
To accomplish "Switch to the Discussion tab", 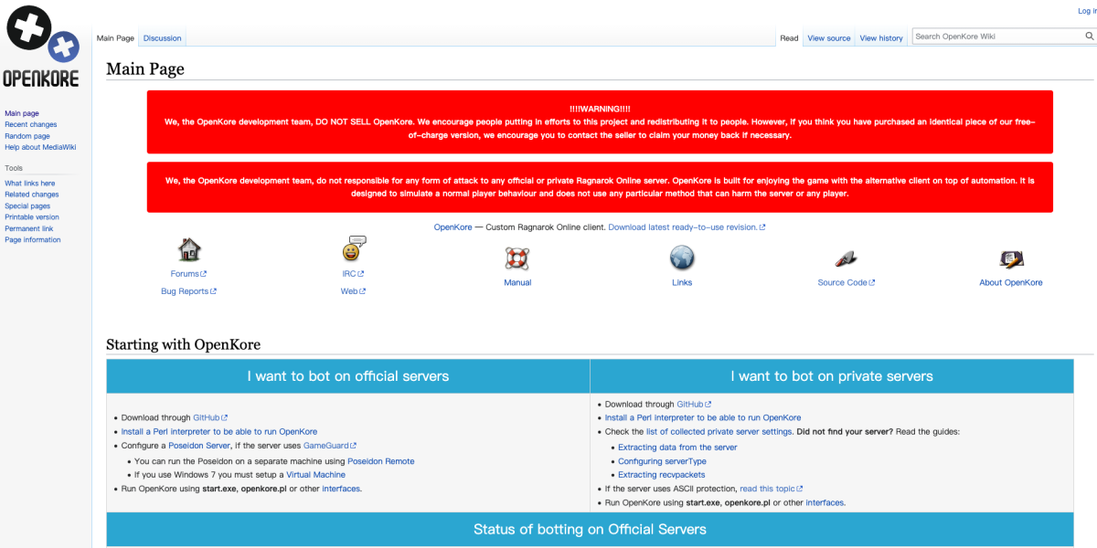I will tap(163, 38).
